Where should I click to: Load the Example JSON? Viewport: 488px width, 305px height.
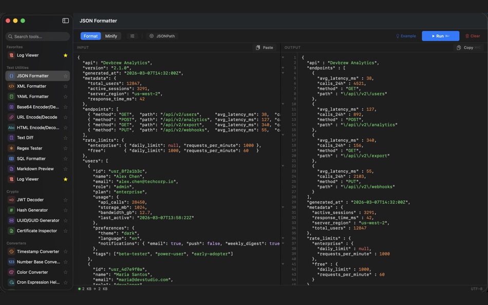point(406,36)
